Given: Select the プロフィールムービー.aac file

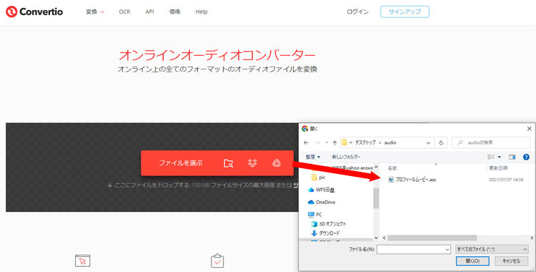Looking at the screenshot, I should click(412, 180).
